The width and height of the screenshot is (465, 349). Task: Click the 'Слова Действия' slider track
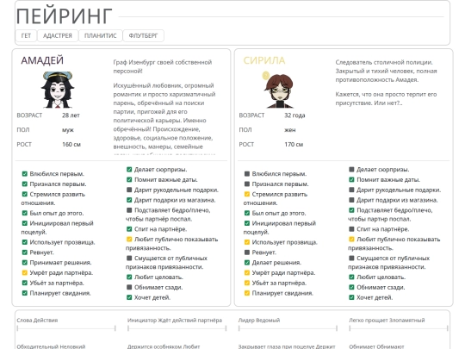(x=66, y=328)
